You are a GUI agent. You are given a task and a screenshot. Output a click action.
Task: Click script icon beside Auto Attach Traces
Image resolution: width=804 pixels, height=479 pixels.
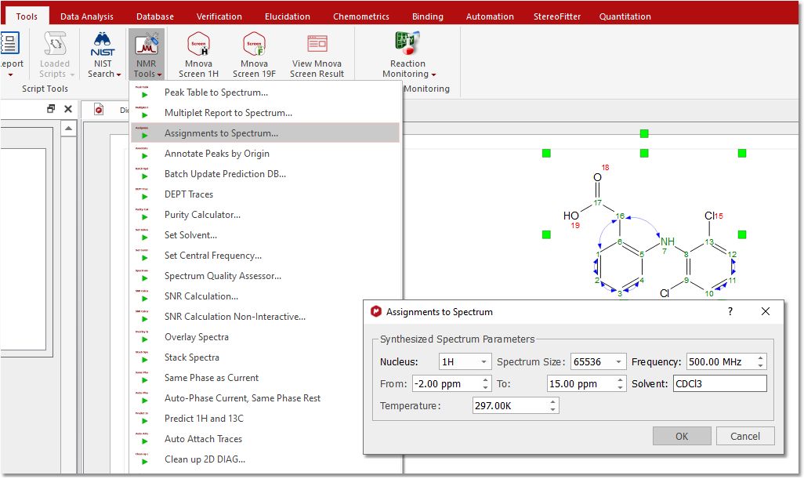[x=142, y=438]
